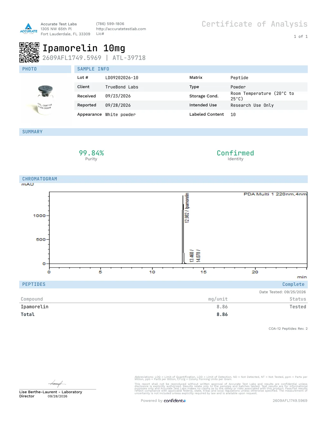327x423 pixels.
Task: Click the CHROMATOGRAM section header
Action: (163, 179)
